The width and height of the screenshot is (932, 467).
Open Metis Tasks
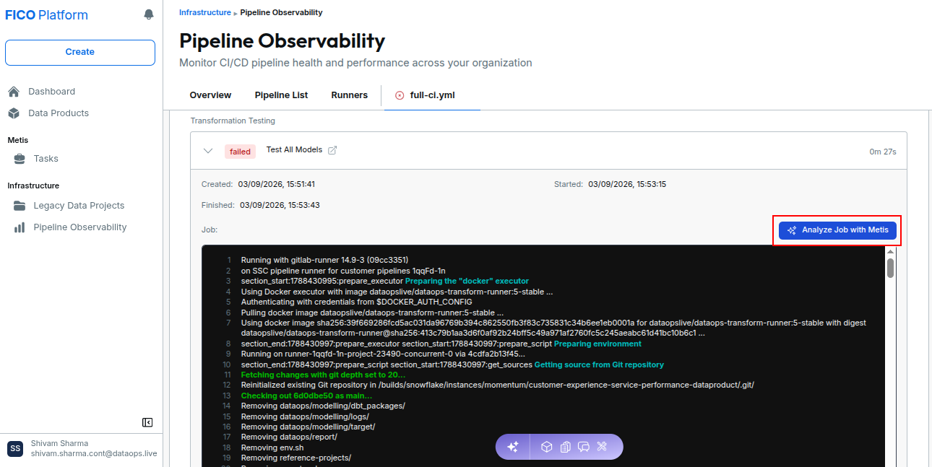point(46,159)
